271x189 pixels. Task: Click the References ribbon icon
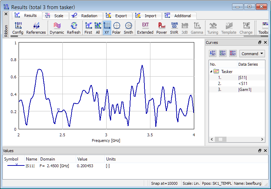[x=36, y=28]
